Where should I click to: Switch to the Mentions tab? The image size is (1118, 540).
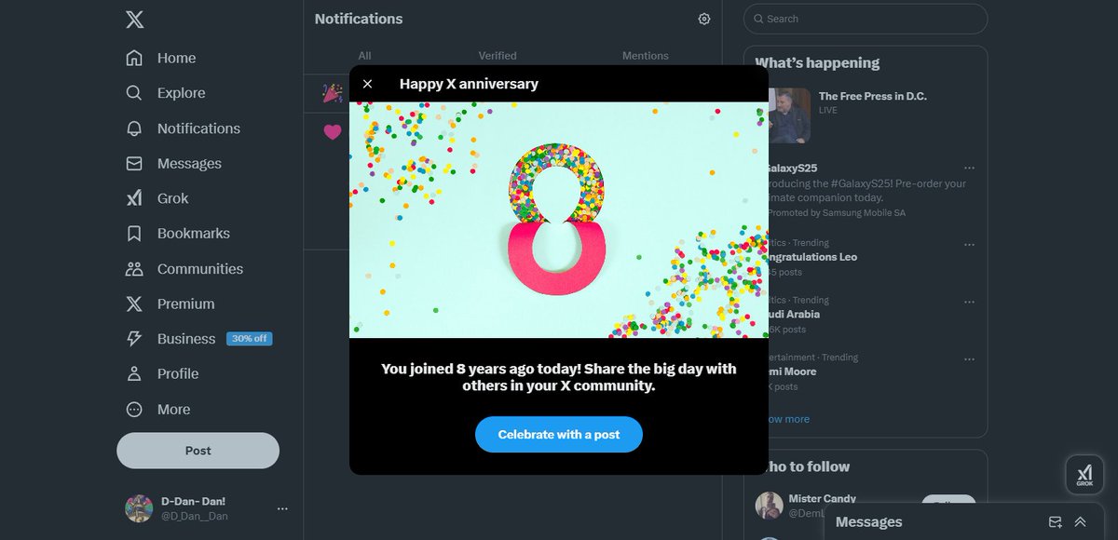point(646,56)
